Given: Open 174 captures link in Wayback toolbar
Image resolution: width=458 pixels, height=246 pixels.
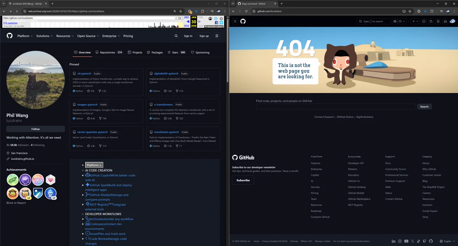Looking at the screenshot, I should coord(10,23).
